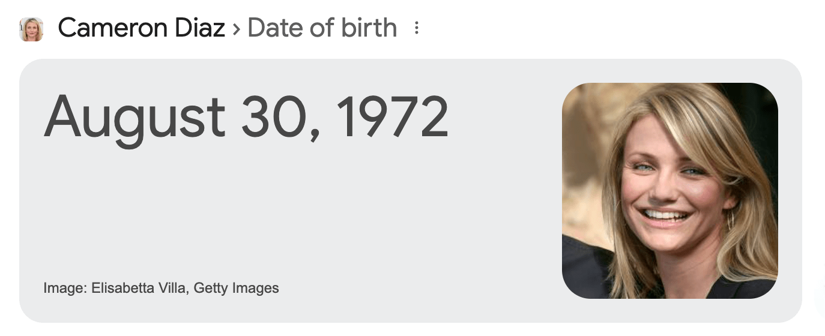Click the small profile avatar beside the header
The width and height of the screenshot is (825, 336).
(x=31, y=29)
